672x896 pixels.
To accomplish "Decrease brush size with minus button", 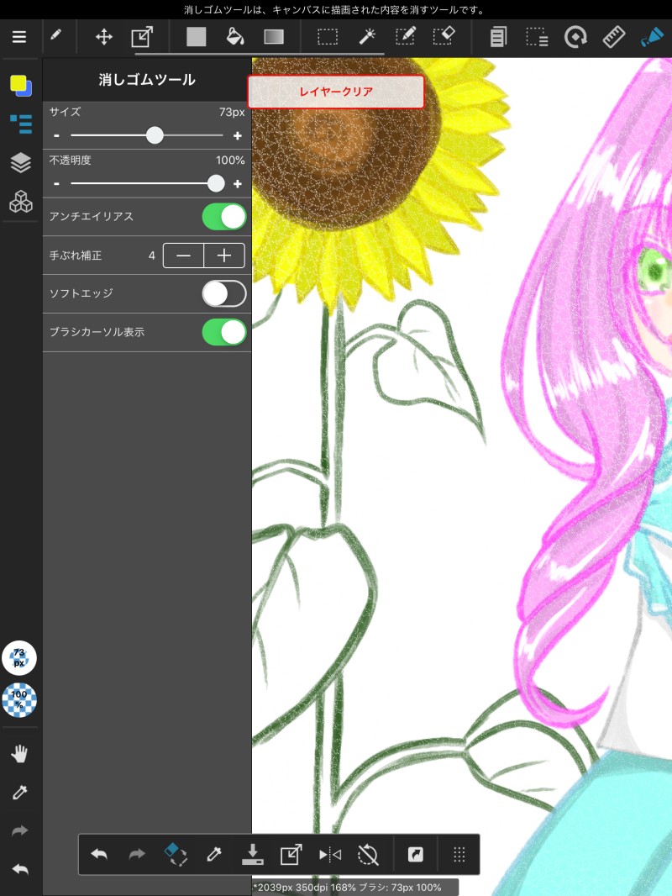I will [x=56, y=136].
